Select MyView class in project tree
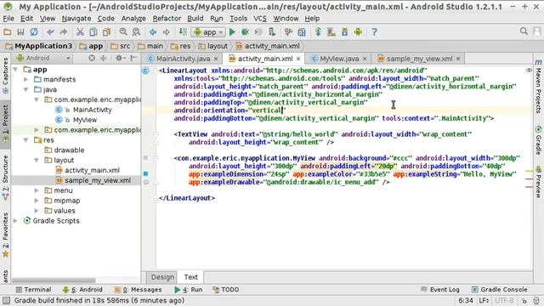544x306 pixels. pyautogui.click(x=85, y=120)
